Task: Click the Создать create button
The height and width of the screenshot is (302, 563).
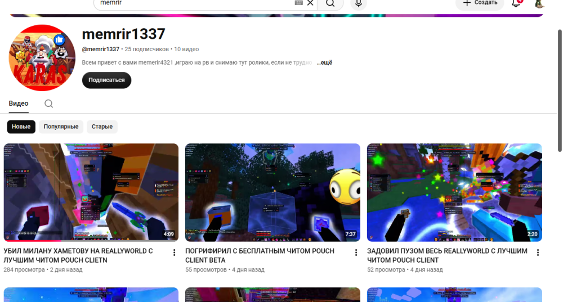Action: (x=480, y=3)
